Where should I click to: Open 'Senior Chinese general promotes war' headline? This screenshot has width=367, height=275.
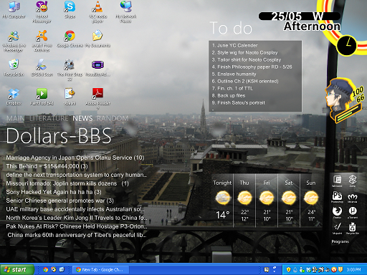tap(59, 201)
